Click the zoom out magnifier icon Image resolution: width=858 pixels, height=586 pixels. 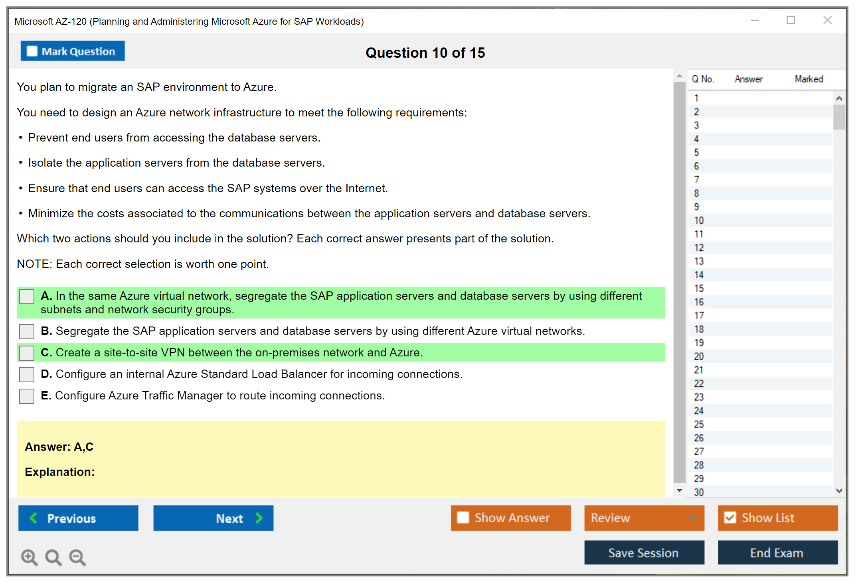coord(77,557)
